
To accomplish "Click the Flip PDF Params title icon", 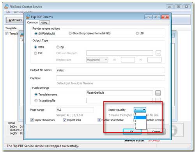I will coord(28,17).
